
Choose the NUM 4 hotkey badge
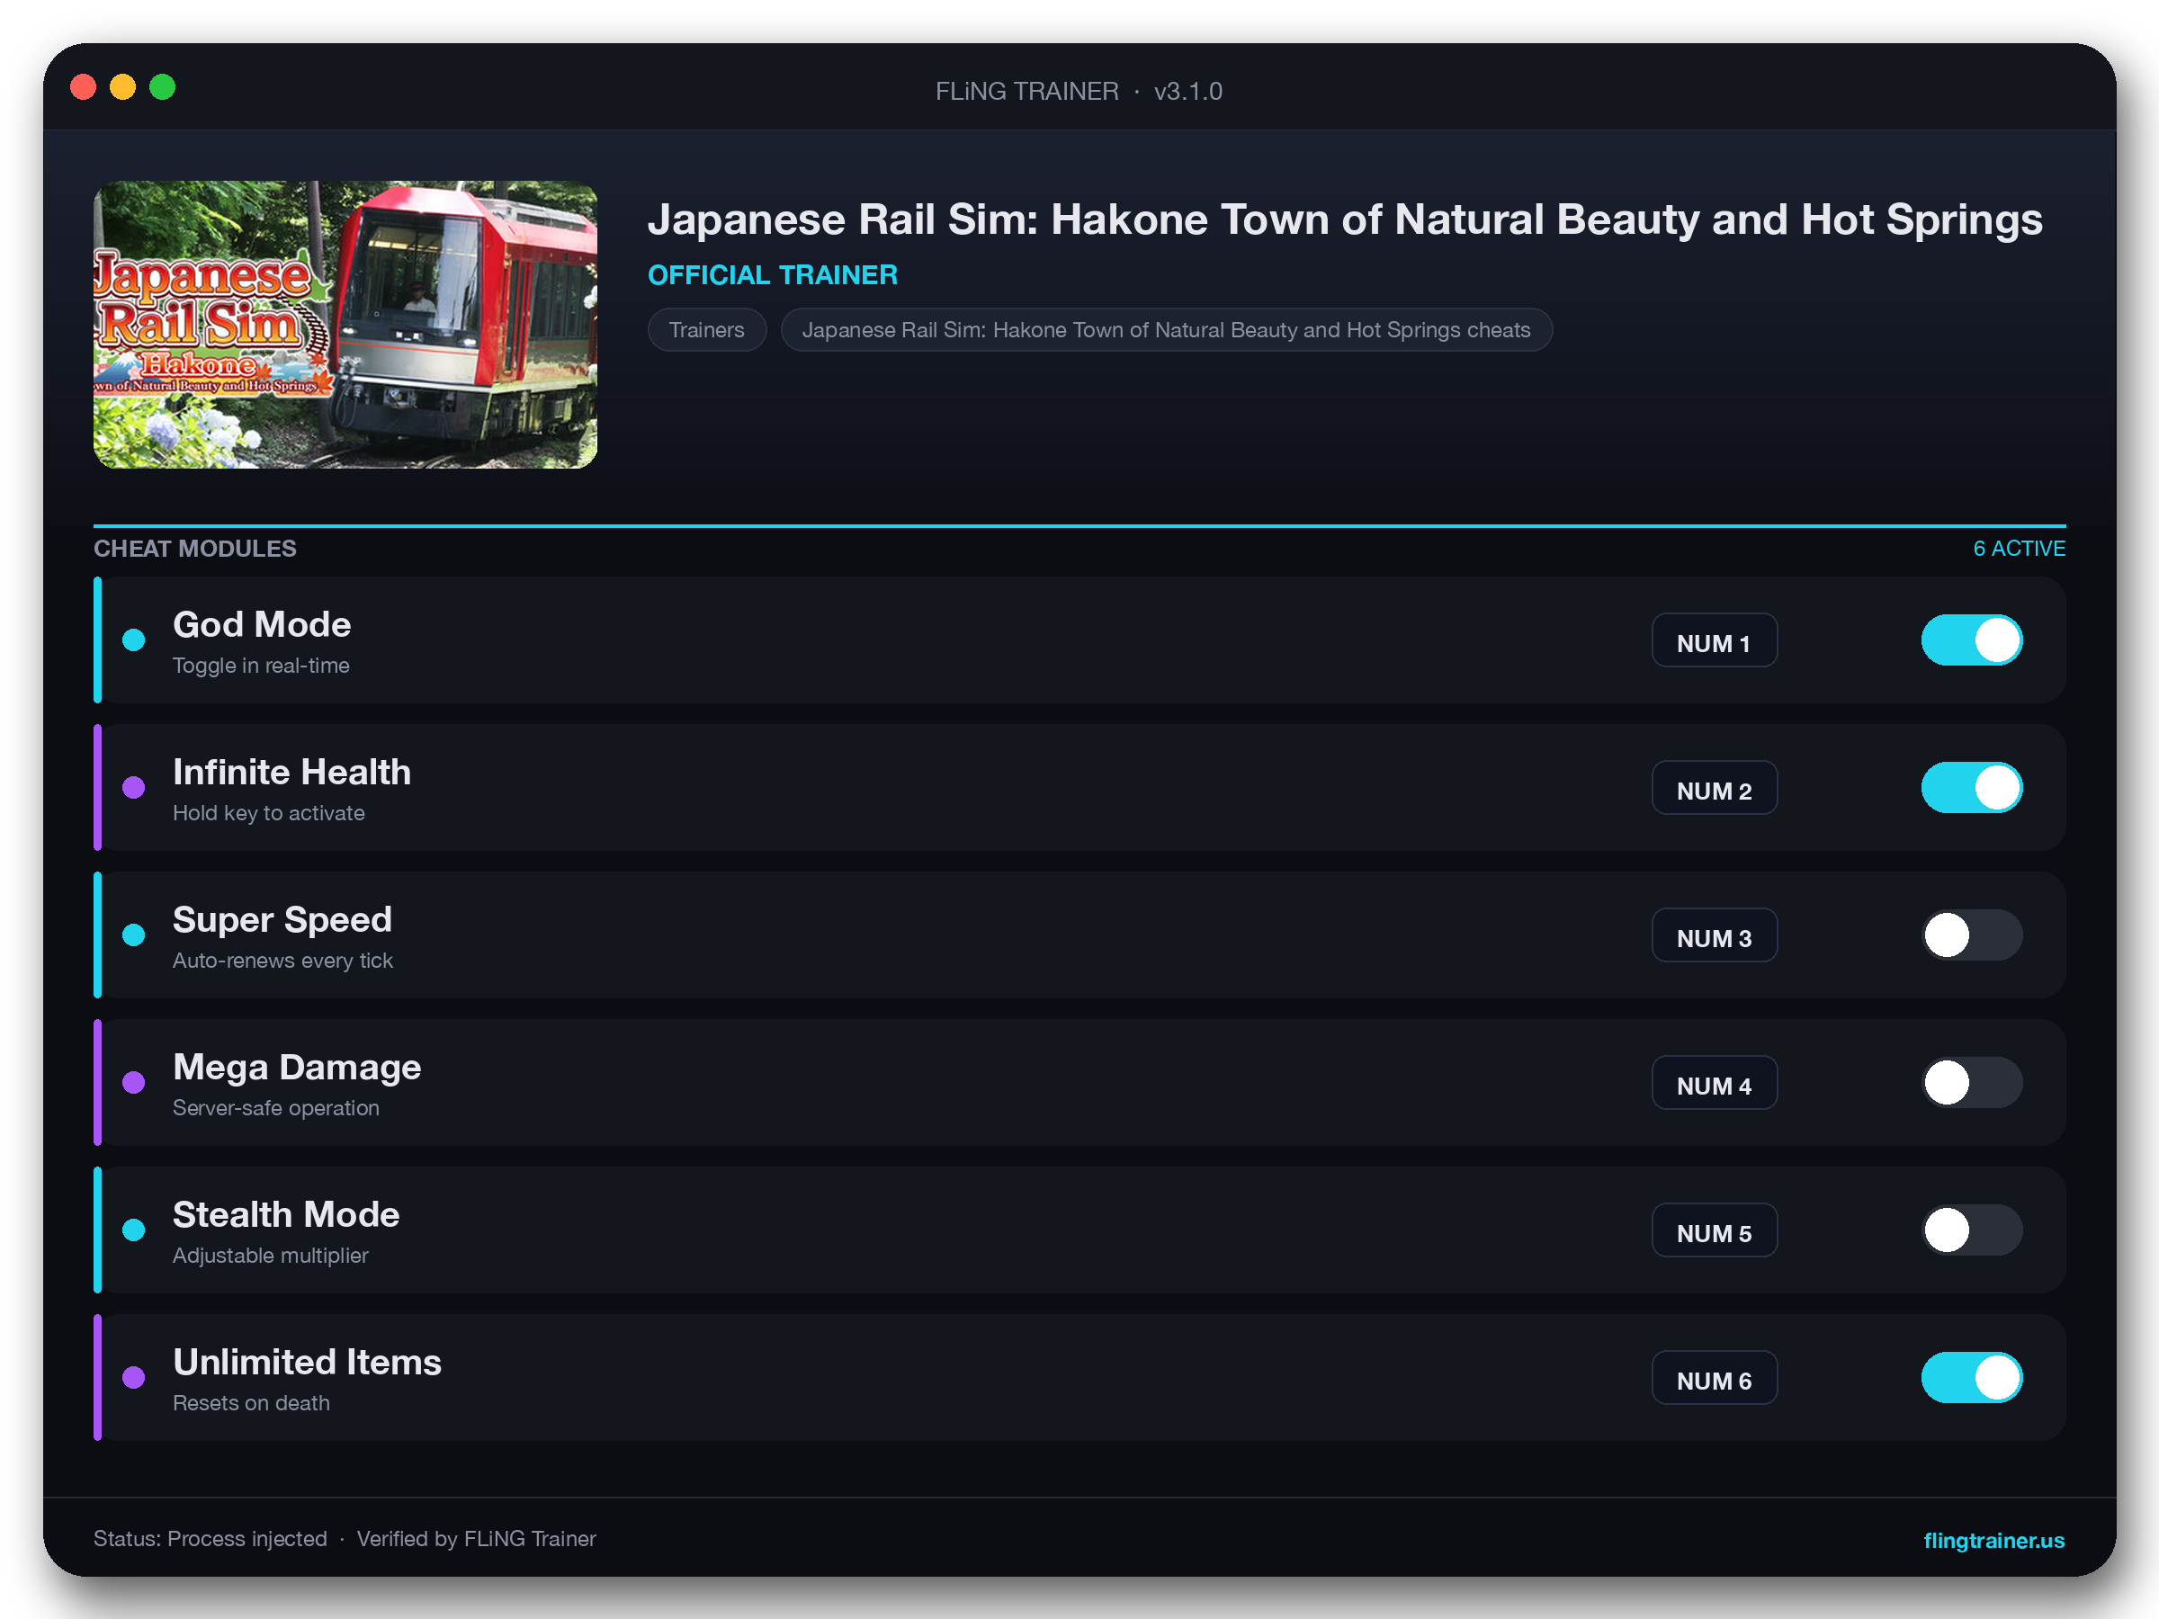click(1714, 1082)
